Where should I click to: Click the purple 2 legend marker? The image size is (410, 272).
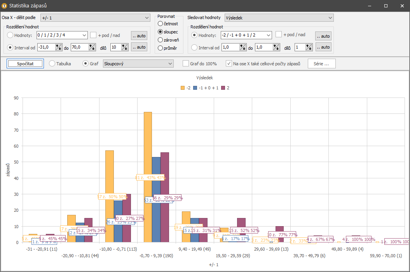[x=223, y=88]
